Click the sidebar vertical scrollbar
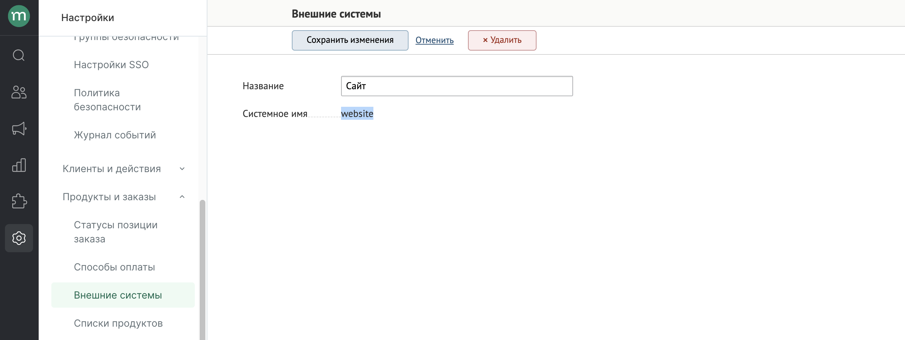The height and width of the screenshot is (340, 905). 203,270
